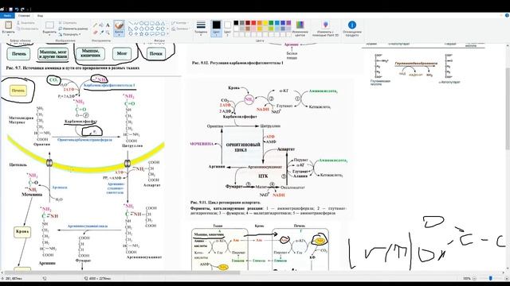Pick the dark red palette swatch
Viewport: 510px width, 286px height.
(248, 23)
